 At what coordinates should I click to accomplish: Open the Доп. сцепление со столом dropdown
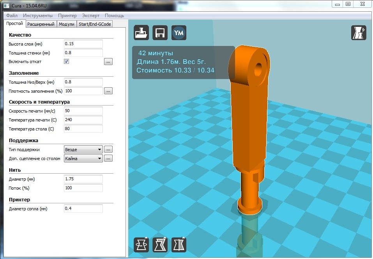[x=83, y=159]
